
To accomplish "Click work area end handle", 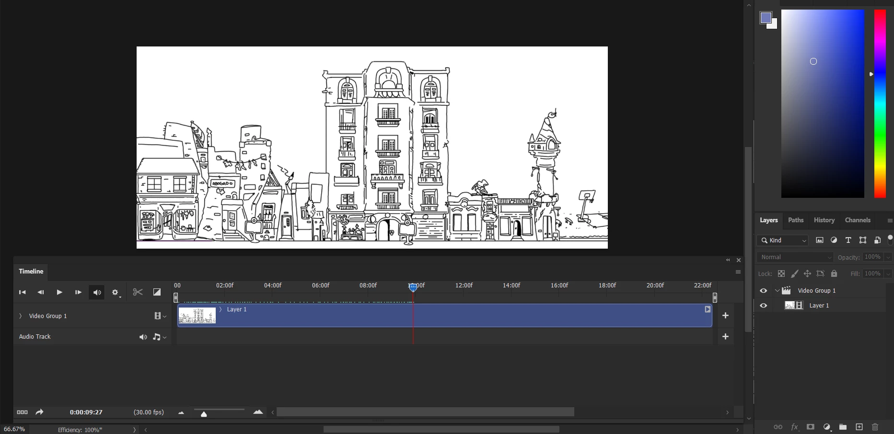I will [715, 297].
